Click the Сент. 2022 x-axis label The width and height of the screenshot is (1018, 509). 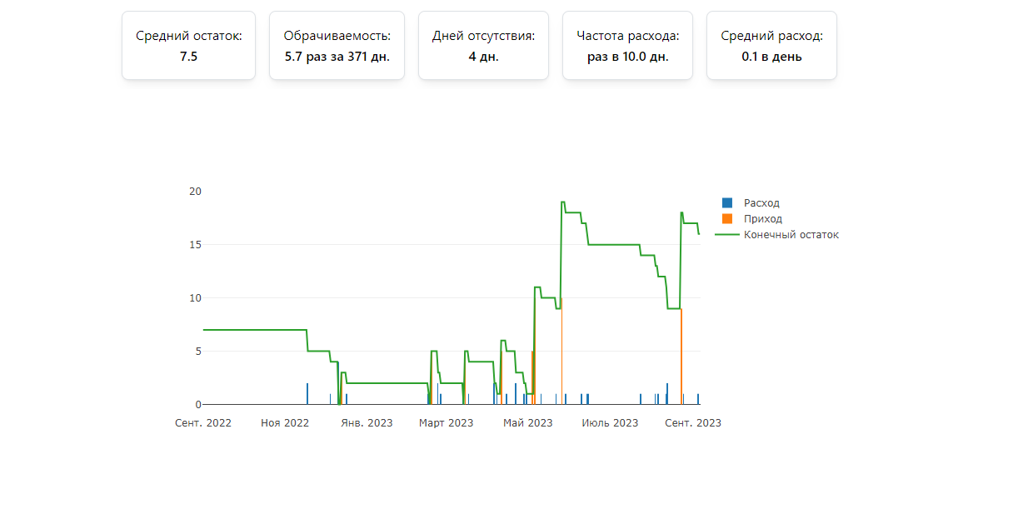click(x=203, y=423)
